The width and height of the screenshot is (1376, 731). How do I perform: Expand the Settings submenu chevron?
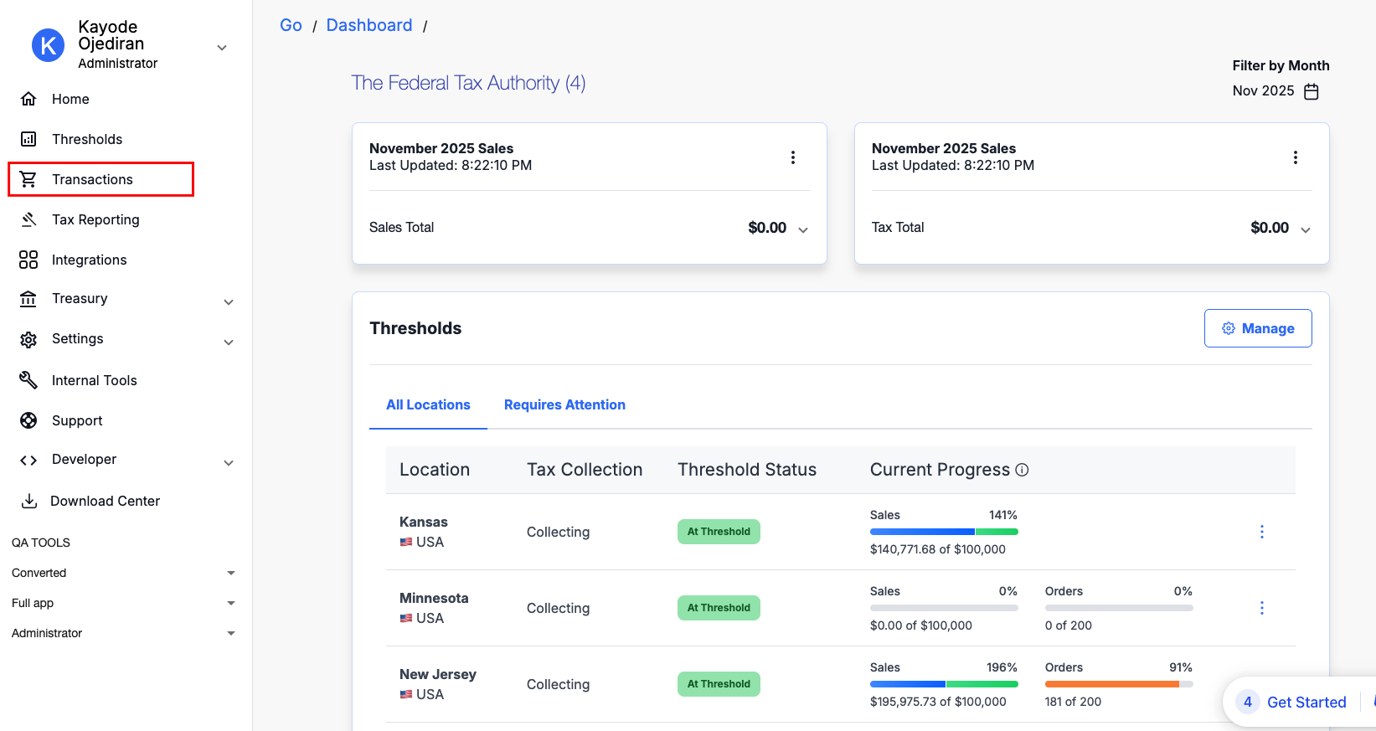(x=229, y=342)
